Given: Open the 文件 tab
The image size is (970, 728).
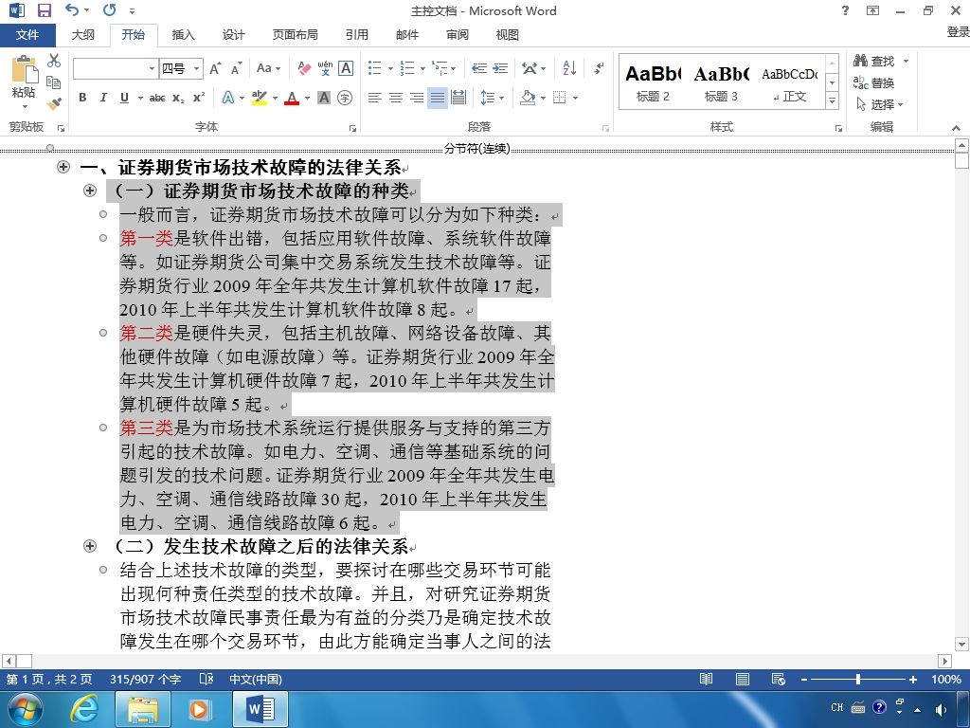Looking at the screenshot, I should 27,35.
